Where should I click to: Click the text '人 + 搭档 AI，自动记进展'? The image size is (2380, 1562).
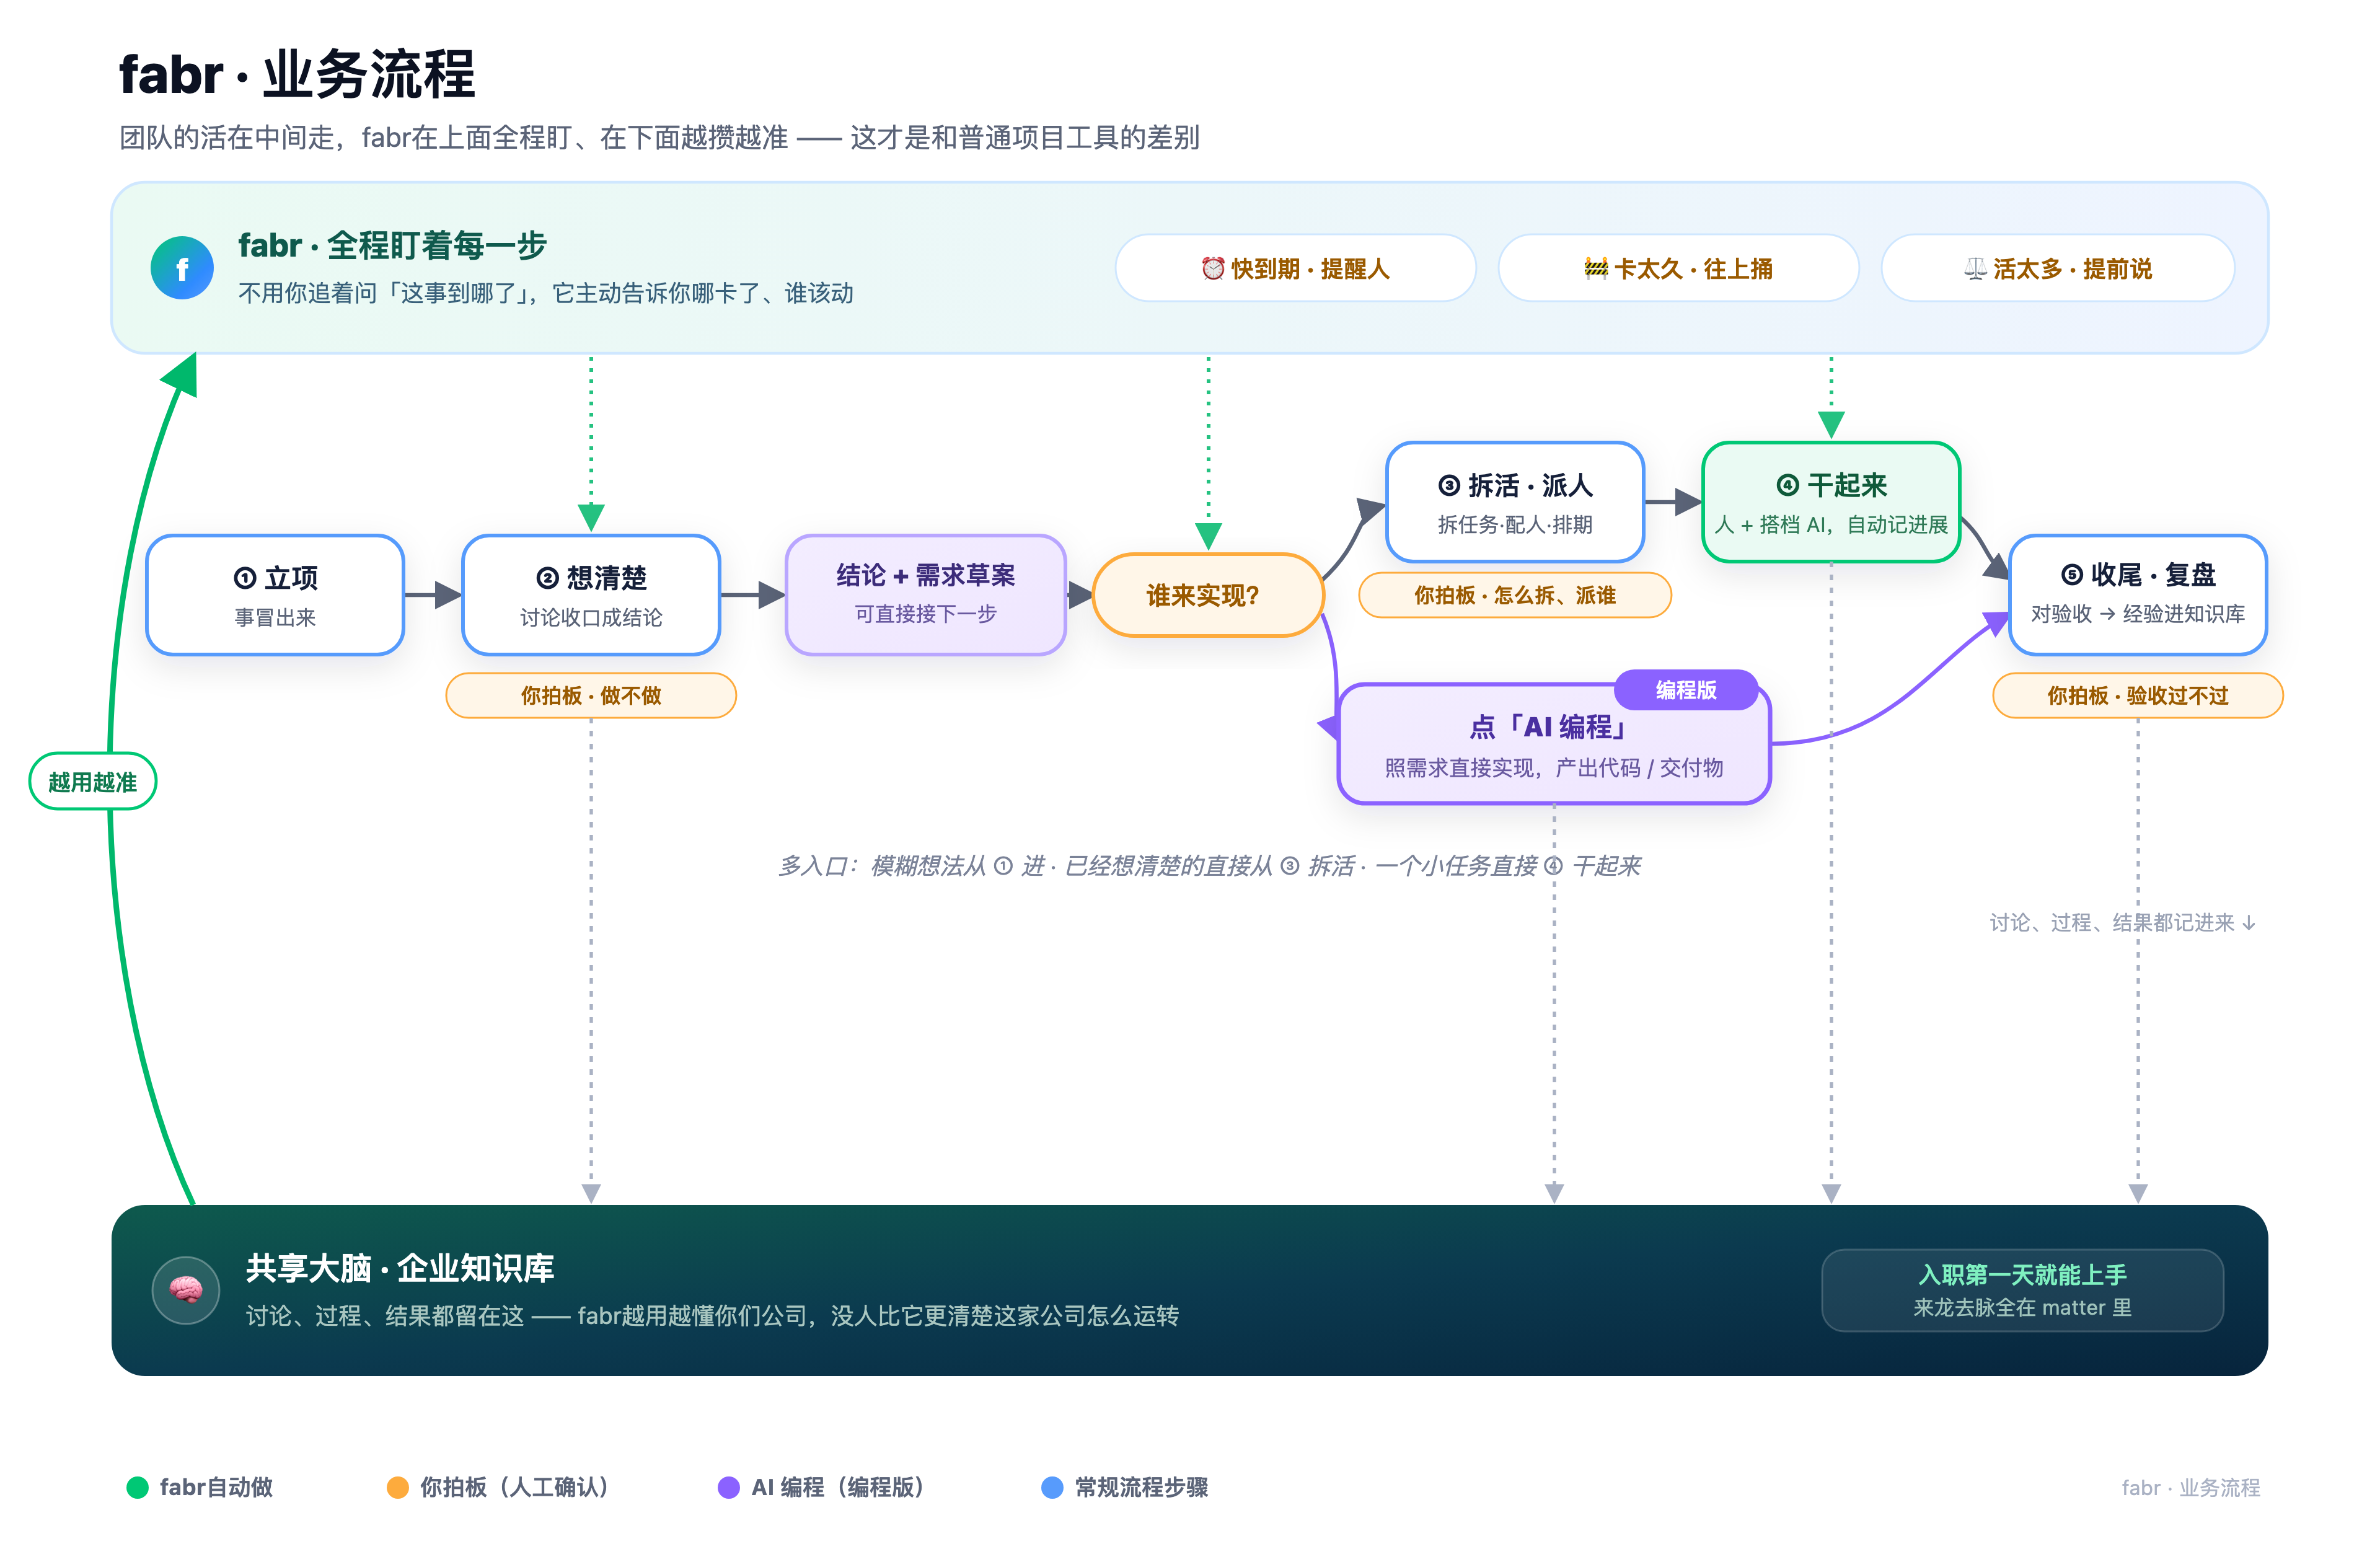click(x=1831, y=524)
